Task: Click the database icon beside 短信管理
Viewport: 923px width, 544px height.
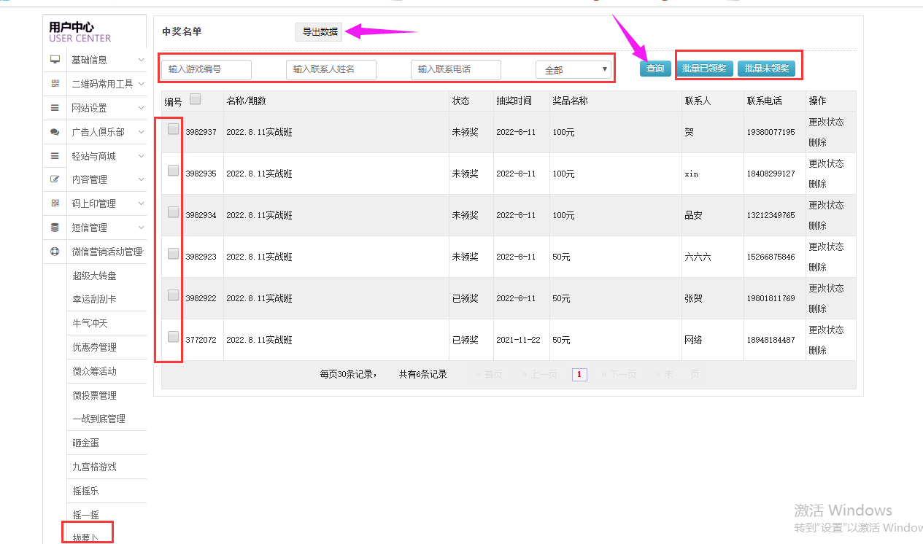Action: click(55, 228)
